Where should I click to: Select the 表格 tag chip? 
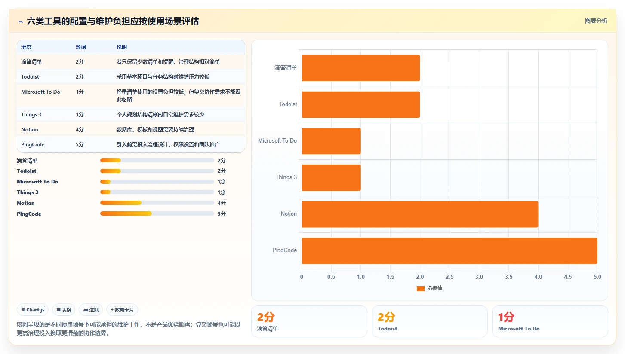pos(64,310)
